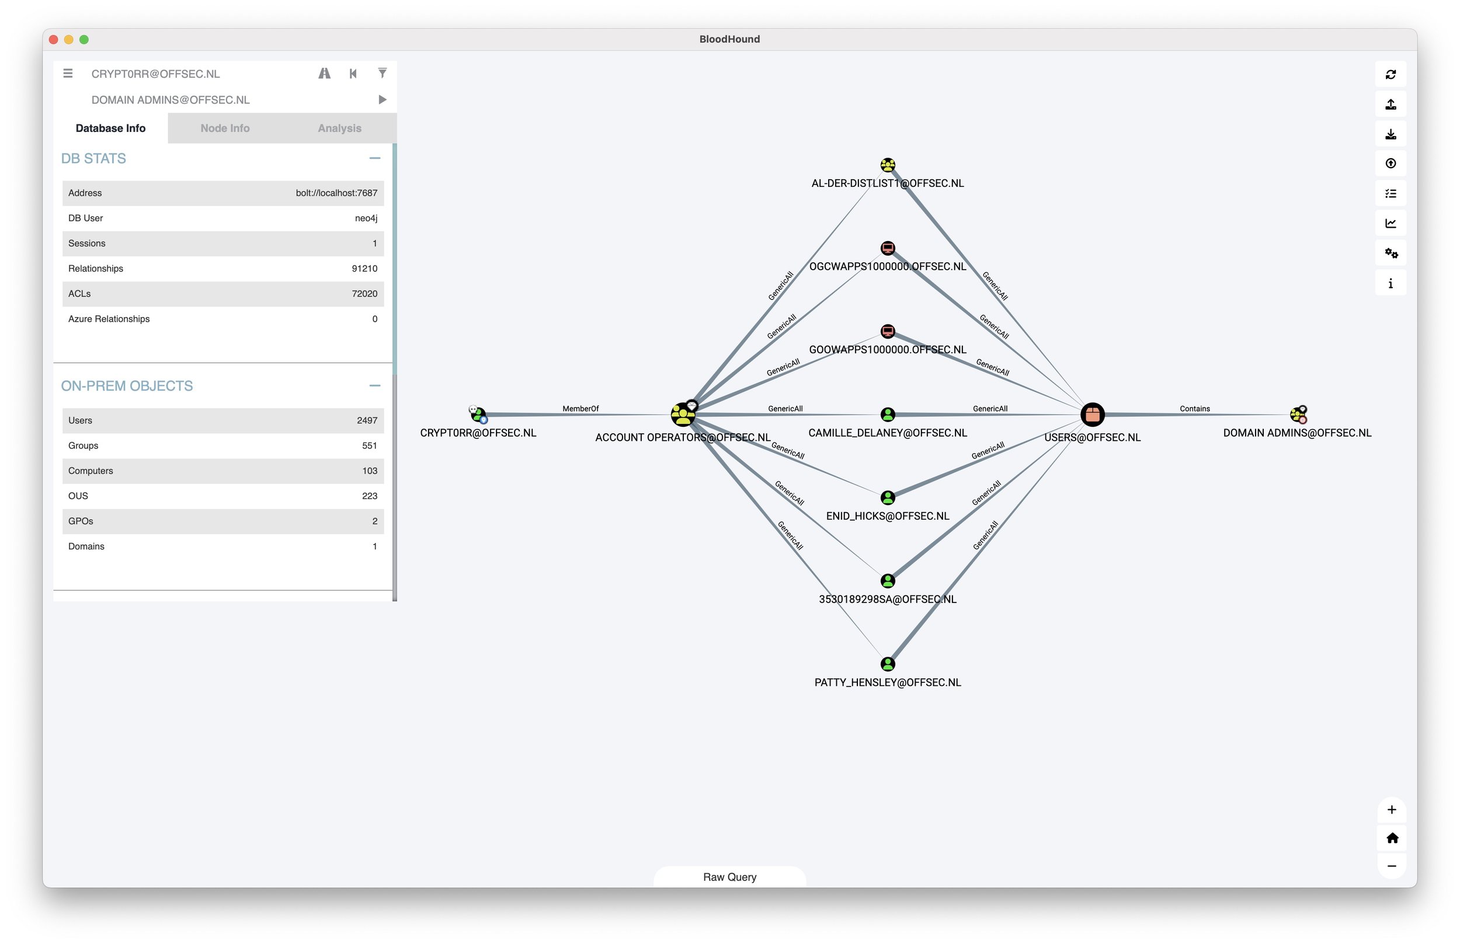Viewport: 1460px width, 944px height.
Task: Toggle the node label display list icon
Action: (1390, 194)
